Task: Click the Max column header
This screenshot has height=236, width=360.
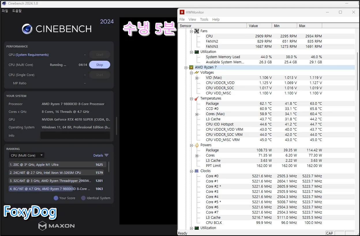Action: coord(310,26)
